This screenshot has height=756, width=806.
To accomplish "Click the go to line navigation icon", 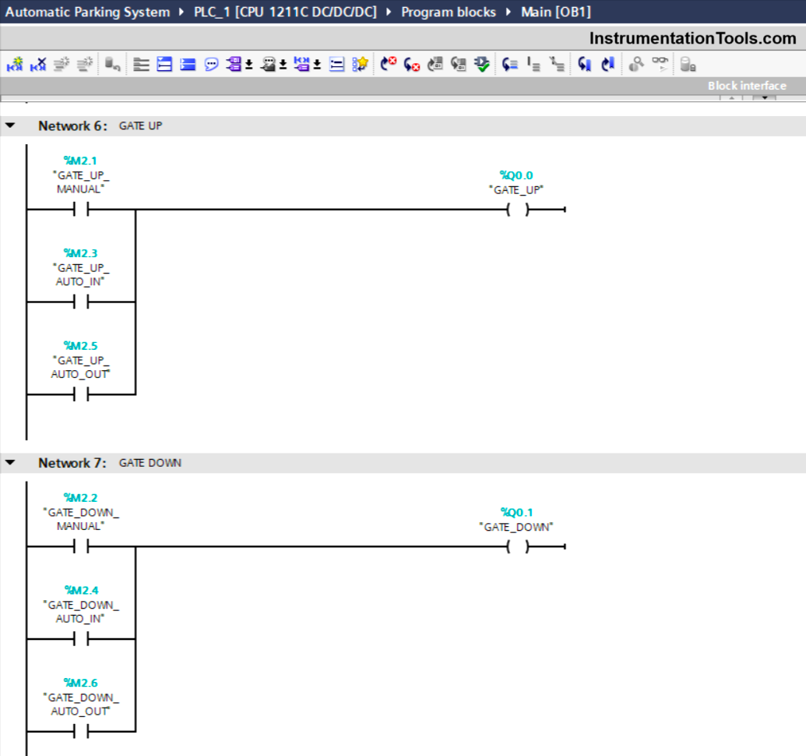I will (x=509, y=64).
